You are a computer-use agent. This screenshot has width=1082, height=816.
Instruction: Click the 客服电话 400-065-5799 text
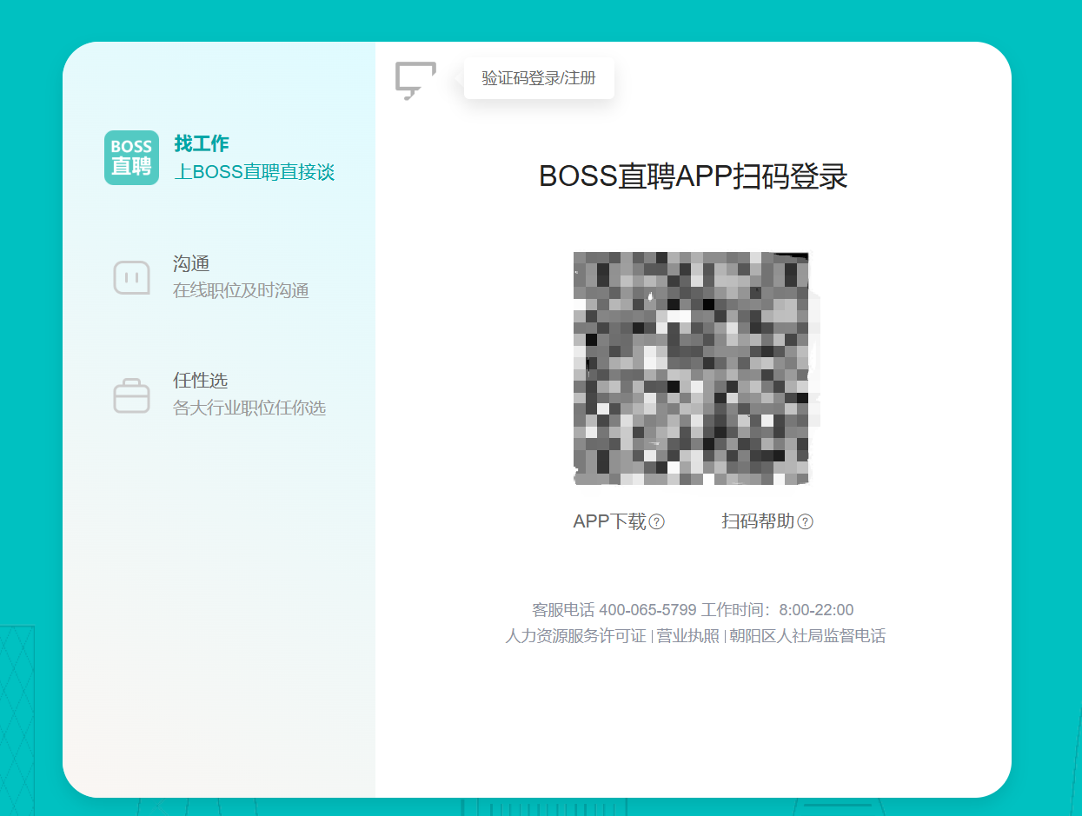click(614, 610)
